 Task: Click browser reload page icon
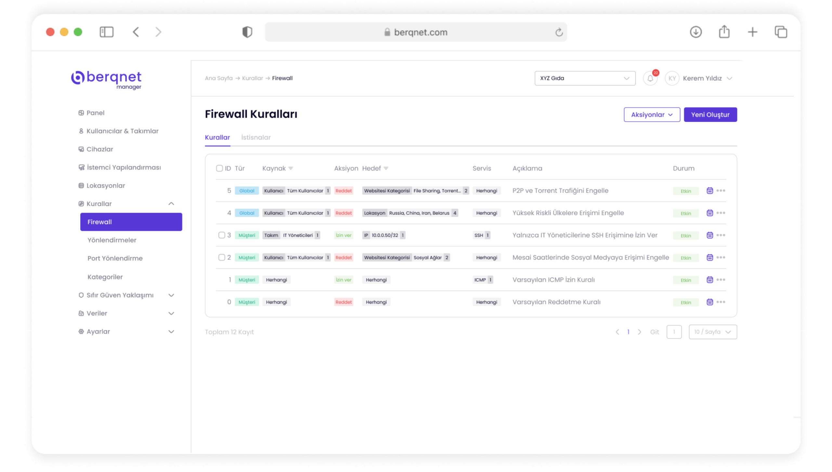tap(559, 32)
